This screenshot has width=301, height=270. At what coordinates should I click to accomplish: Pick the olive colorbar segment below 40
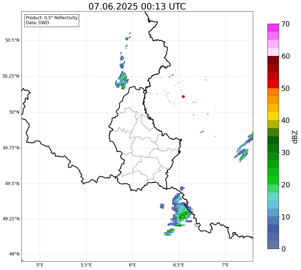tap(273, 124)
